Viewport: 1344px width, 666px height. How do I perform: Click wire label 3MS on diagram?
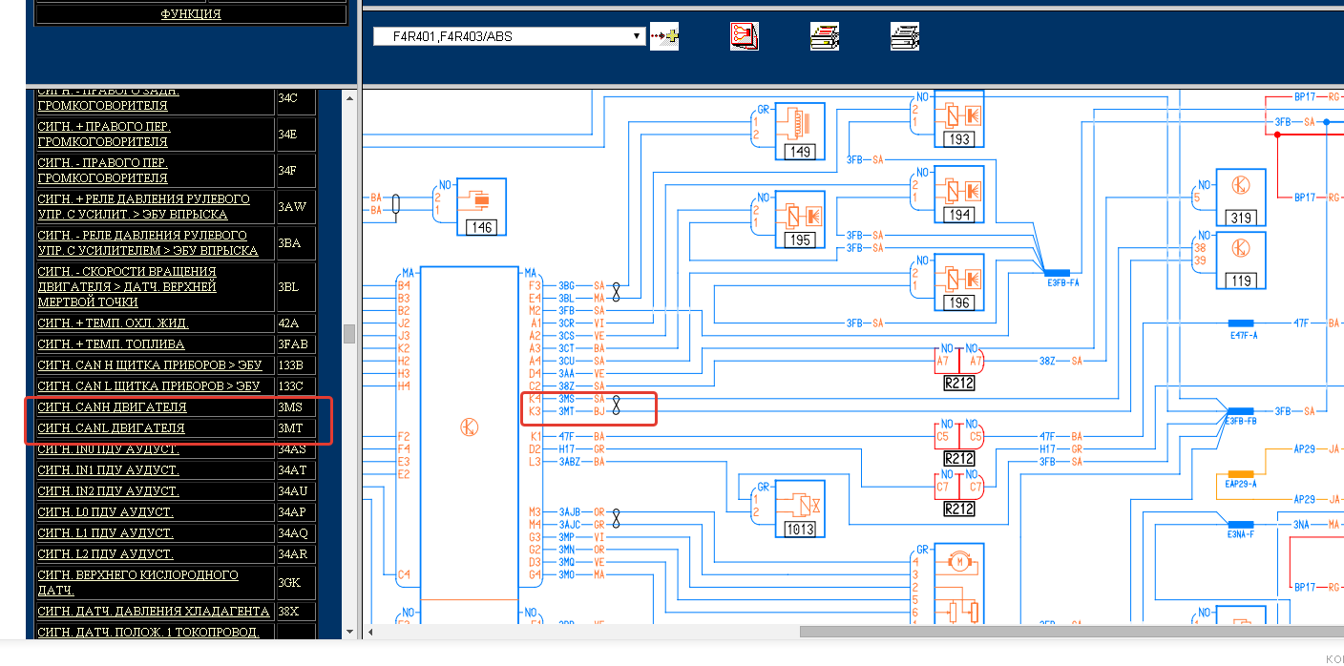pyautogui.click(x=566, y=399)
